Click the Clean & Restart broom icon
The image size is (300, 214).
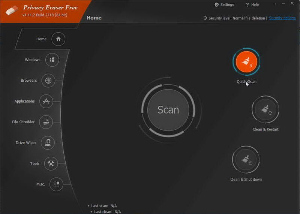(x=265, y=109)
